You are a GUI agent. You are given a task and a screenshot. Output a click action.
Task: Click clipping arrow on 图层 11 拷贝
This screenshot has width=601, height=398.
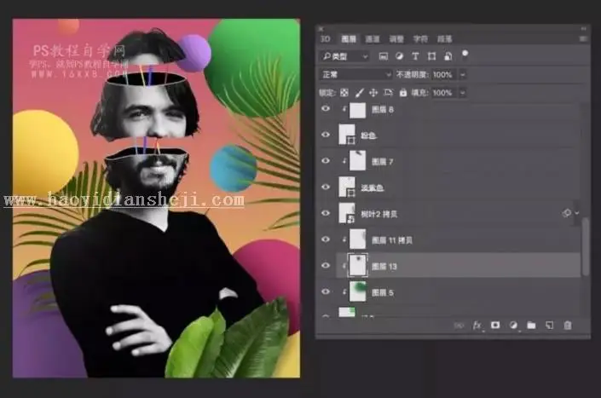click(x=344, y=239)
